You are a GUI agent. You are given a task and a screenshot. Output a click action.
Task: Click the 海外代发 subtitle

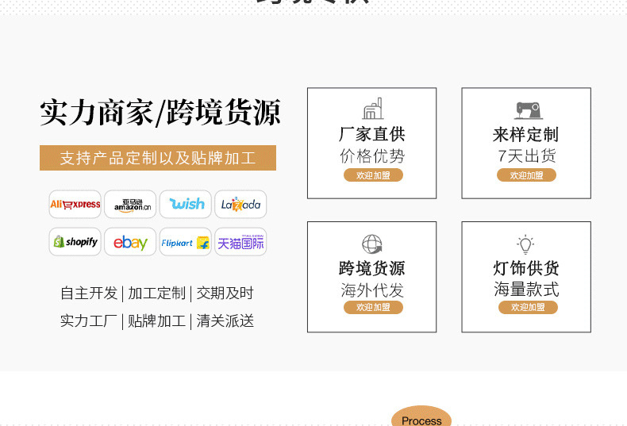point(372,290)
